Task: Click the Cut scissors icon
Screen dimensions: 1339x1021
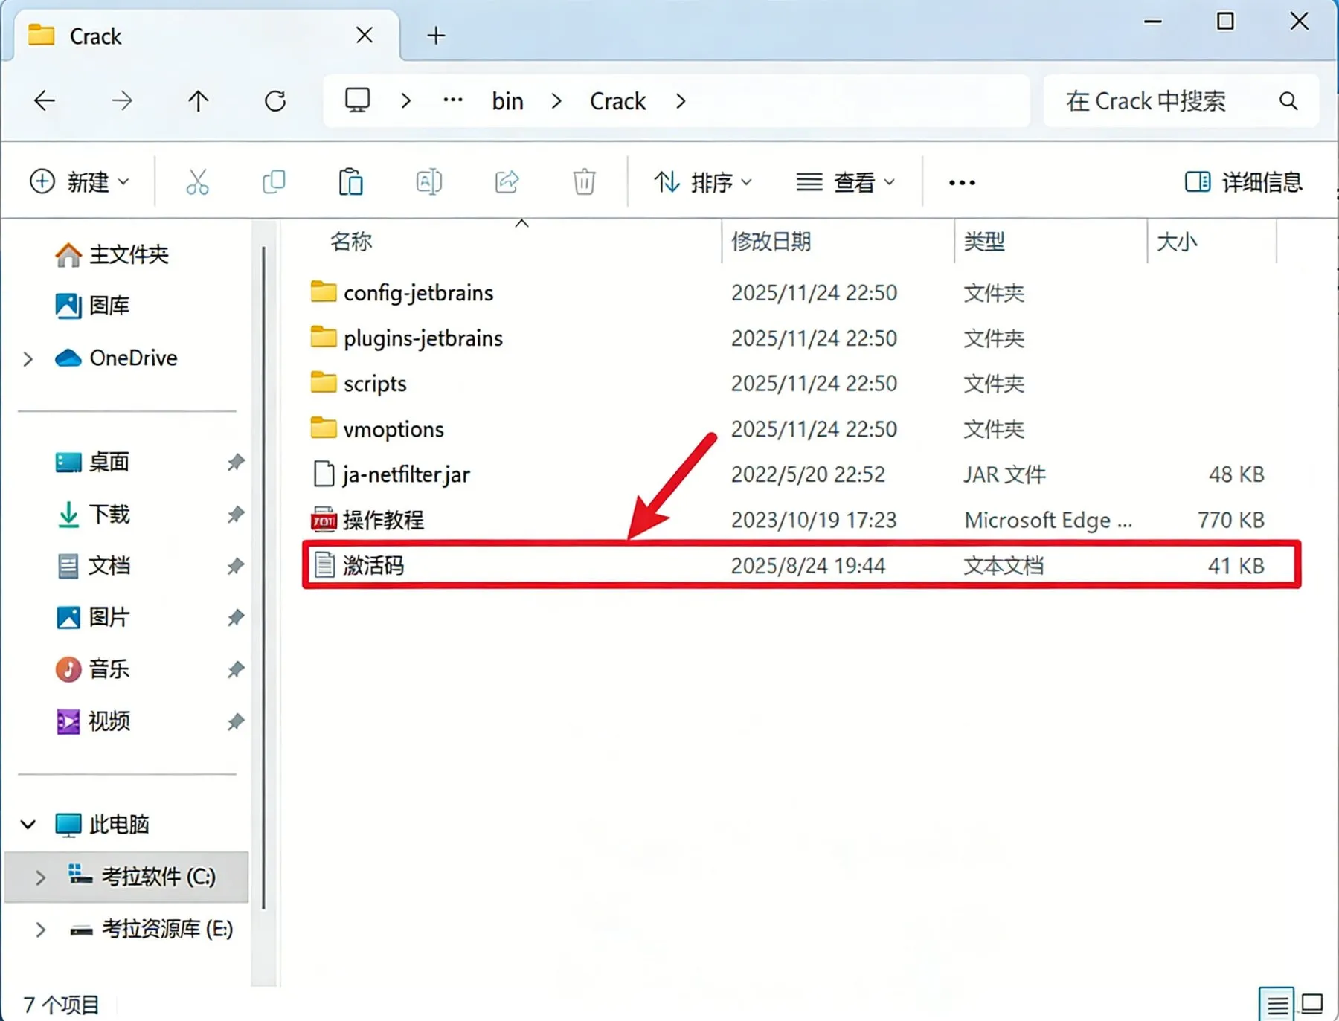Action: tap(197, 182)
